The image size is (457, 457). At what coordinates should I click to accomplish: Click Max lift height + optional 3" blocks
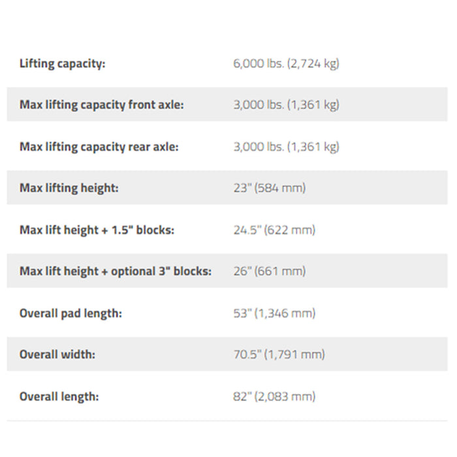[x=116, y=271]
